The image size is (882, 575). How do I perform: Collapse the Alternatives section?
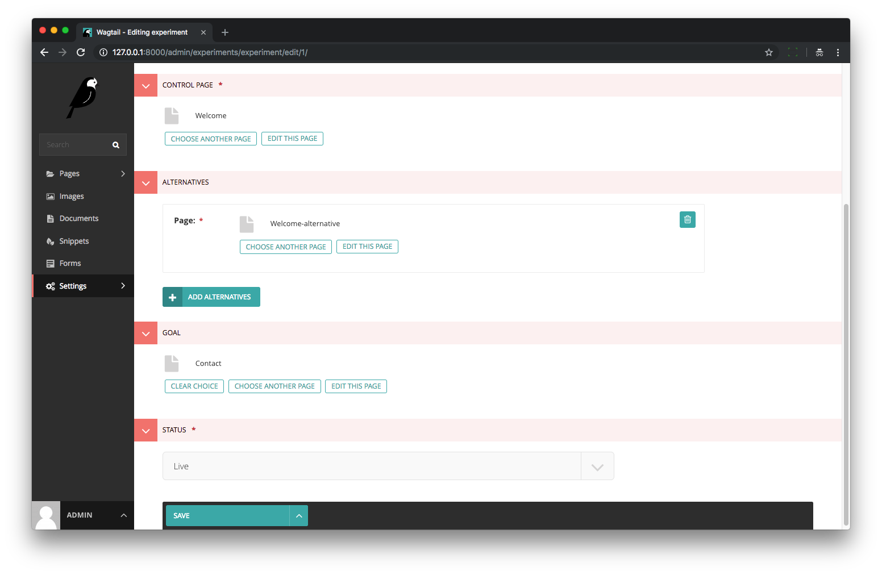coord(145,183)
